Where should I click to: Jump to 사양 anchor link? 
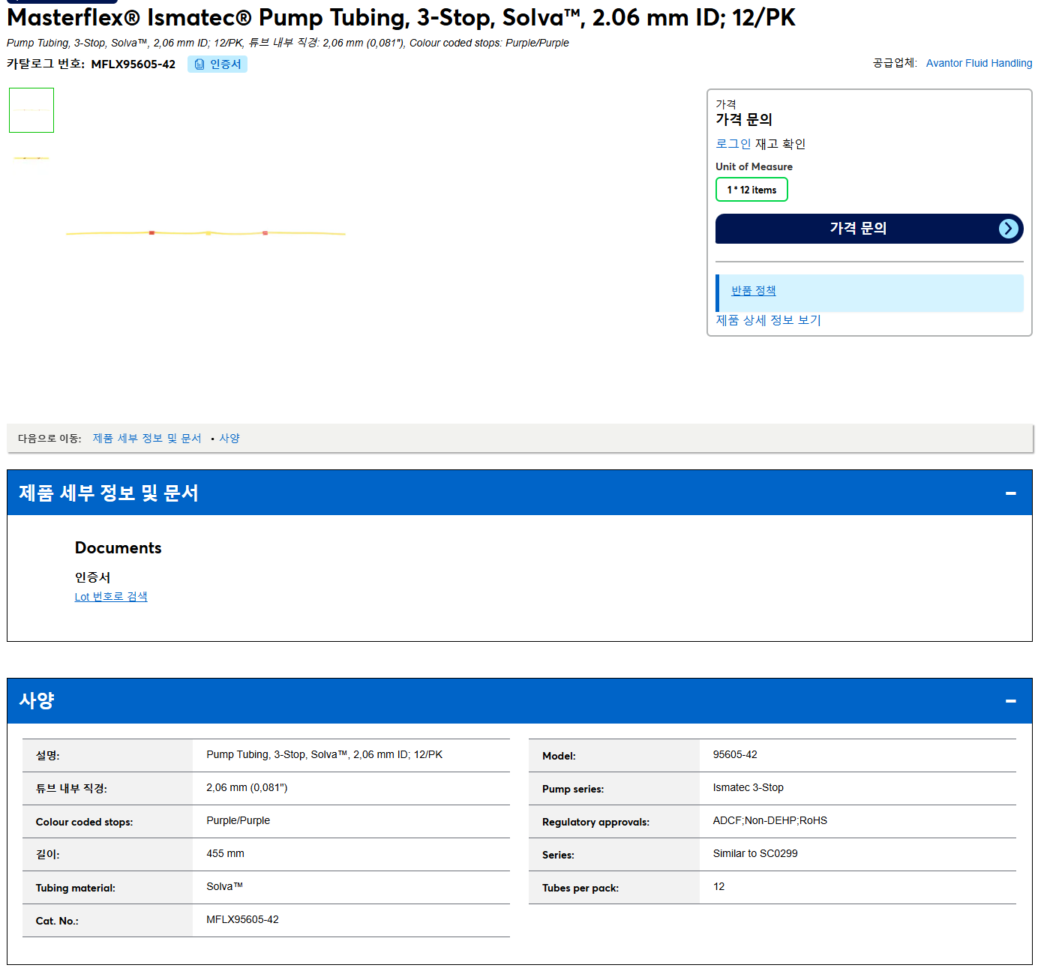[229, 439]
